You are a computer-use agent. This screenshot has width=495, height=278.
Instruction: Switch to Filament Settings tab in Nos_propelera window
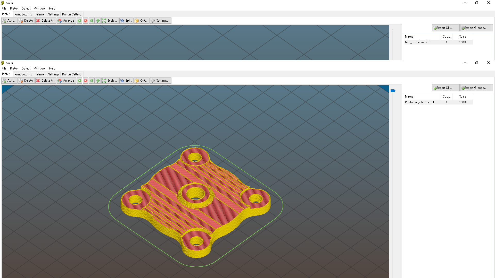[47, 14]
